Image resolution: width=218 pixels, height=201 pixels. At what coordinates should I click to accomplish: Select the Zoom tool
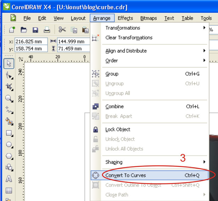coord(9,98)
